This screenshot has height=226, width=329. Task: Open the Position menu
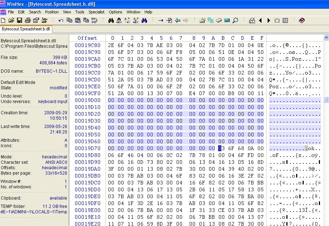click(52, 12)
